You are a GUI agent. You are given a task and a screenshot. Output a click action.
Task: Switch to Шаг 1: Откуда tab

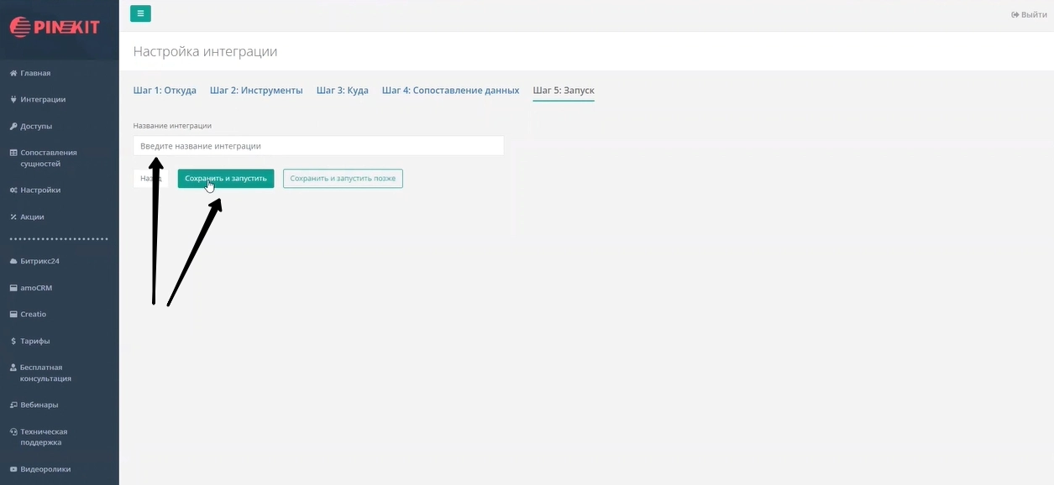[x=165, y=91]
